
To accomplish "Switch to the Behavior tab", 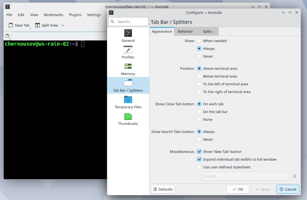I will pos(185,31).
